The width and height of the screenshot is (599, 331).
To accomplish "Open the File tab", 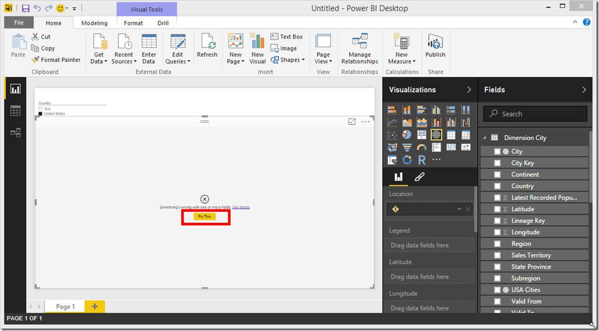I will (x=19, y=23).
